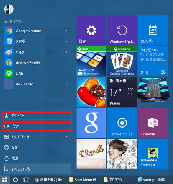The image size is (173, 184).
Task: Expand エクスプローラー submenu arrow
Action: point(66,137)
